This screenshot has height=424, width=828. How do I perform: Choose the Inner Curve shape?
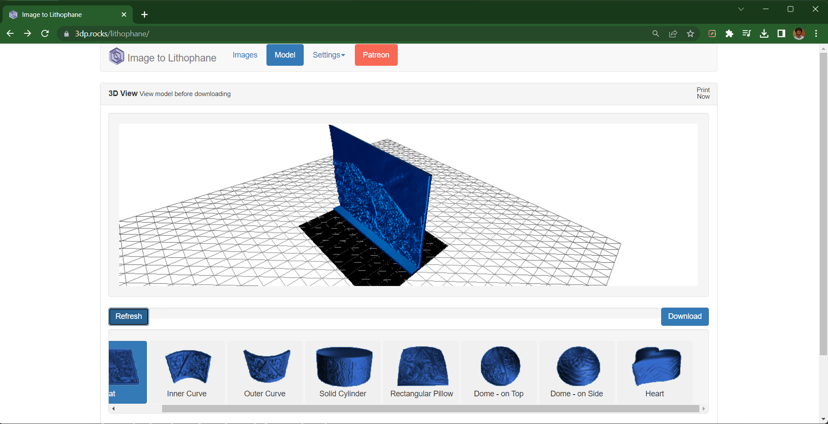[187, 372]
